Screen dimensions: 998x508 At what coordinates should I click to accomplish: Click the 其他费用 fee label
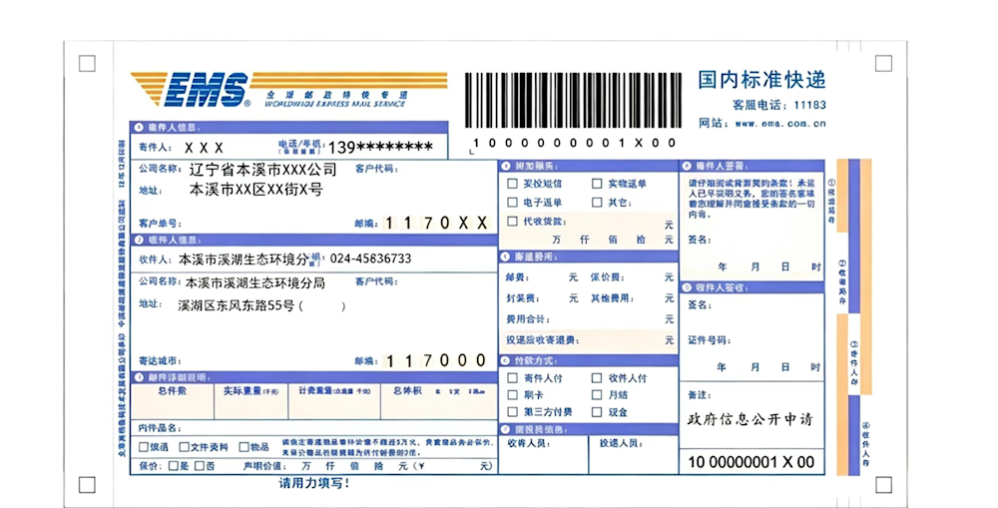[x=613, y=298]
